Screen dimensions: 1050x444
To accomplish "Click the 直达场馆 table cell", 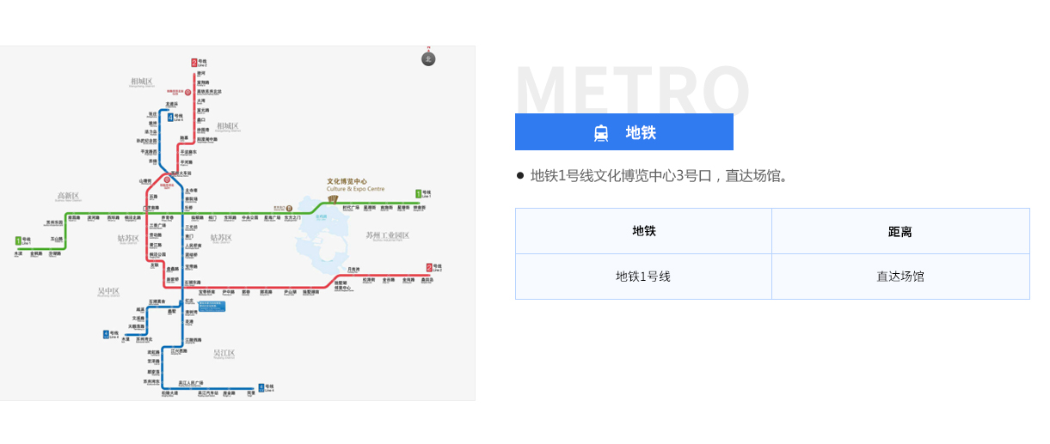I will coord(900,277).
